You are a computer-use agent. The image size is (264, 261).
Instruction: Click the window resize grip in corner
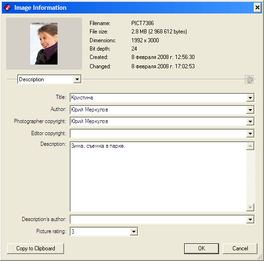(259, 257)
